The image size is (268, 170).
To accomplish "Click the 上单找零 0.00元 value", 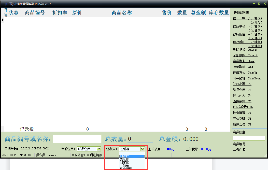I will (206, 149).
